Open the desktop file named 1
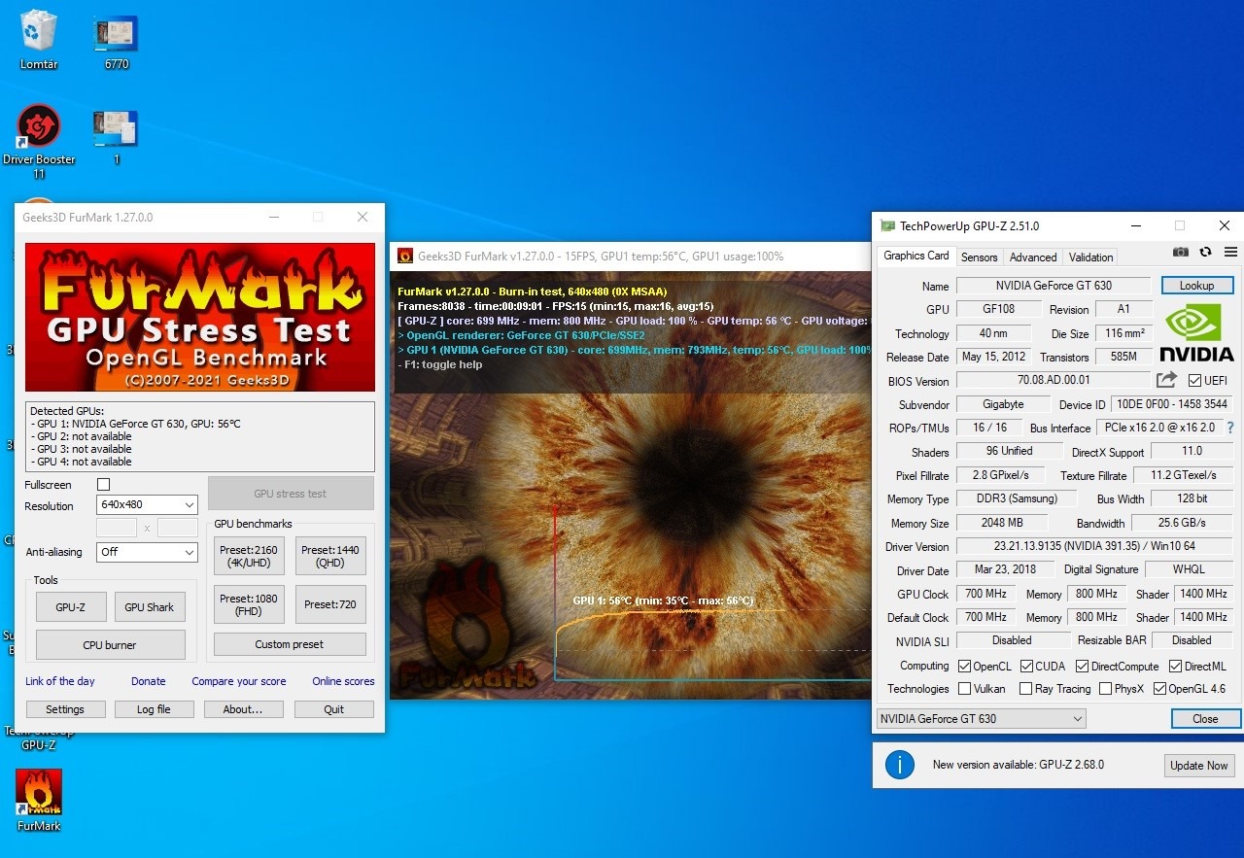This screenshot has width=1244, height=858. pos(116,136)
